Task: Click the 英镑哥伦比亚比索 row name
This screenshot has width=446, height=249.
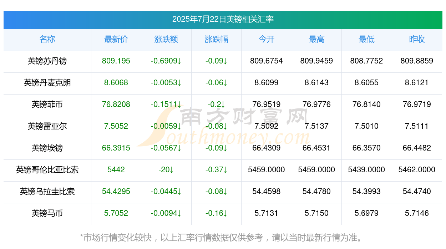Action: (47, 170)
